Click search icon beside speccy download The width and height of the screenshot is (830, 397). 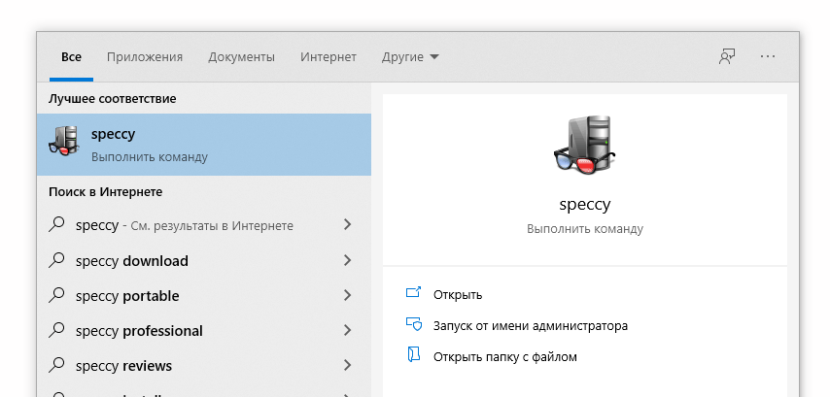(56, 259)
